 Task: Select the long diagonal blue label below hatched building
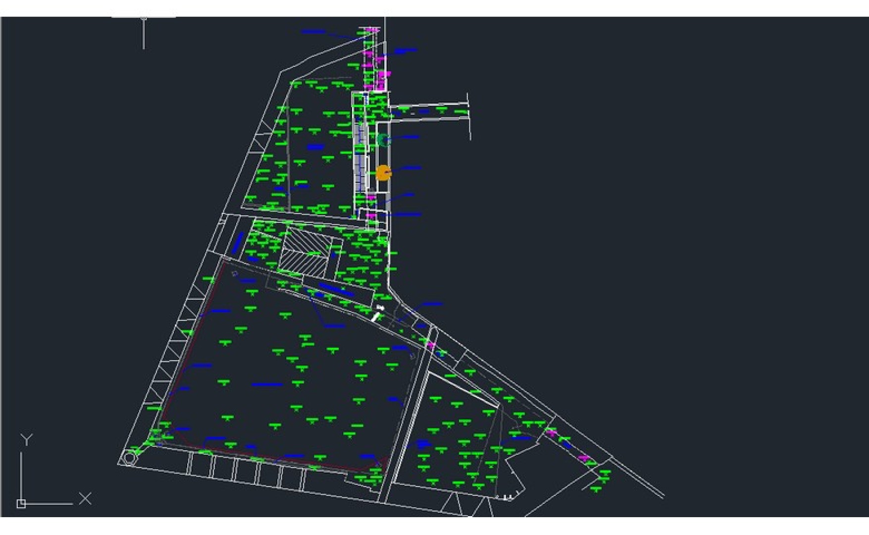tap(336, 289)
